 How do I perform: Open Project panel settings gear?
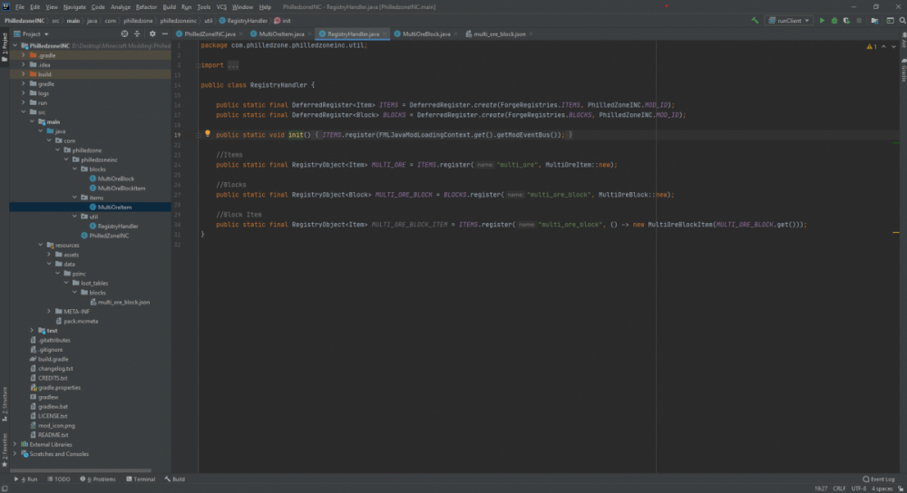click(x=152, y=34)
